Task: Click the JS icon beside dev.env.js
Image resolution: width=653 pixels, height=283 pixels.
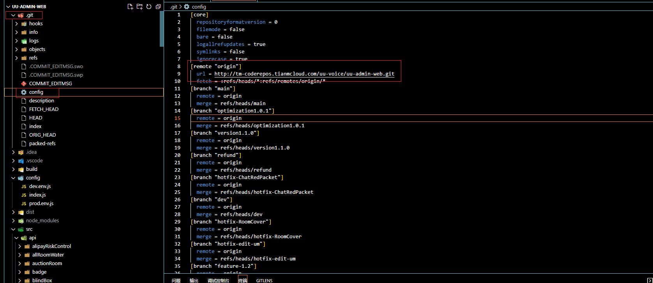Action: tap(24, 186)
